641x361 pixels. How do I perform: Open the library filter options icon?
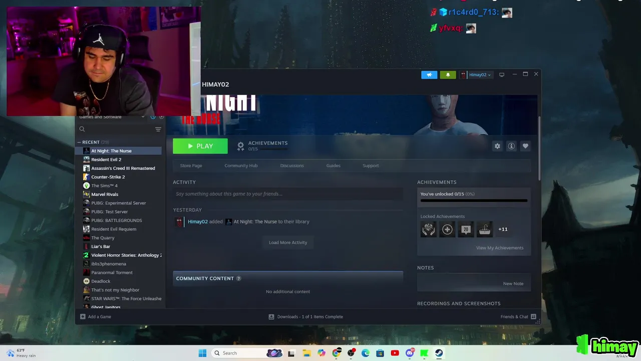pyautogui.click(x=158, y=129)
